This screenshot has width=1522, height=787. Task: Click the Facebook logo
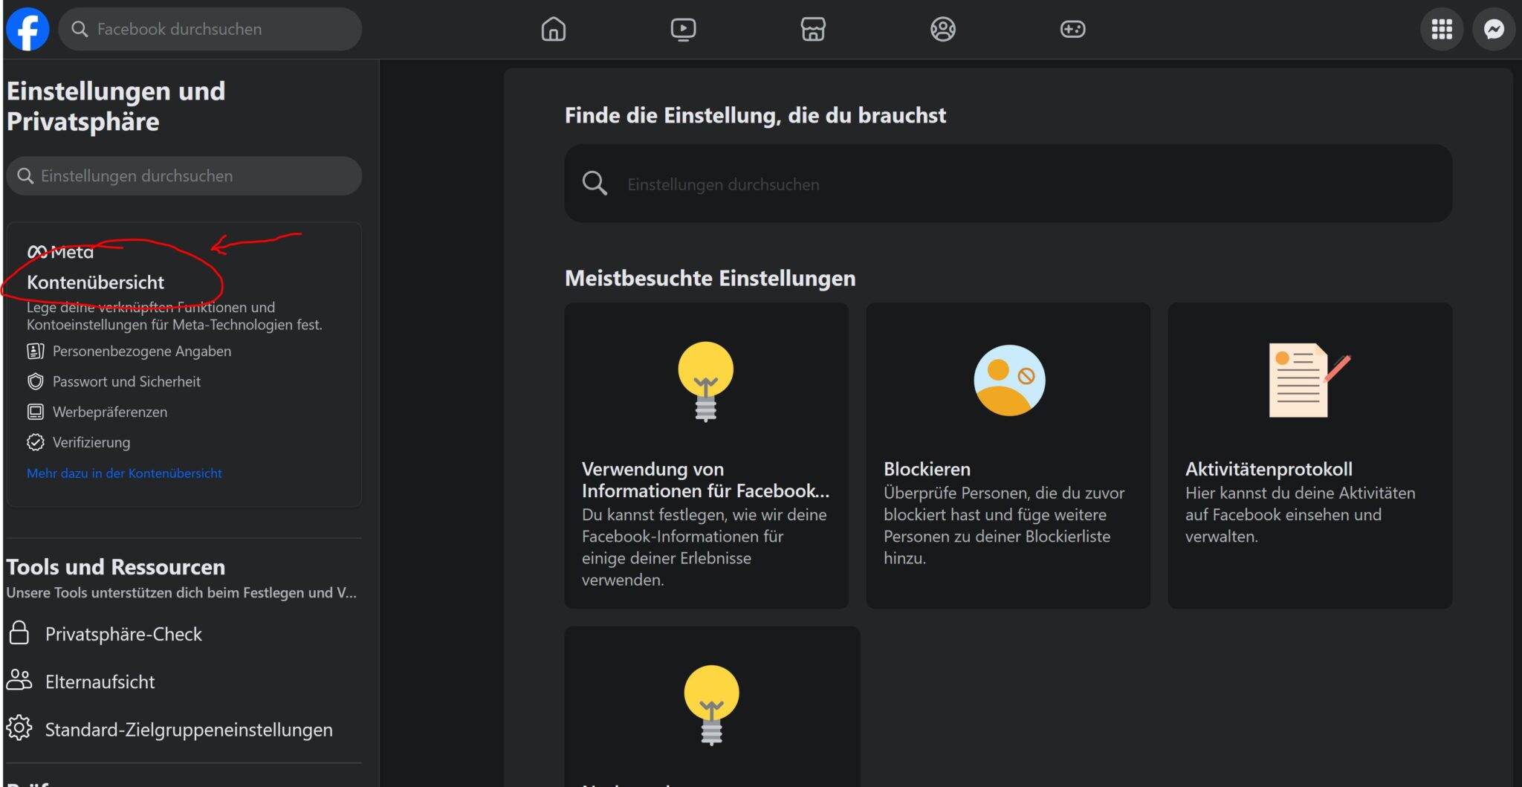[x=27, y=28]
